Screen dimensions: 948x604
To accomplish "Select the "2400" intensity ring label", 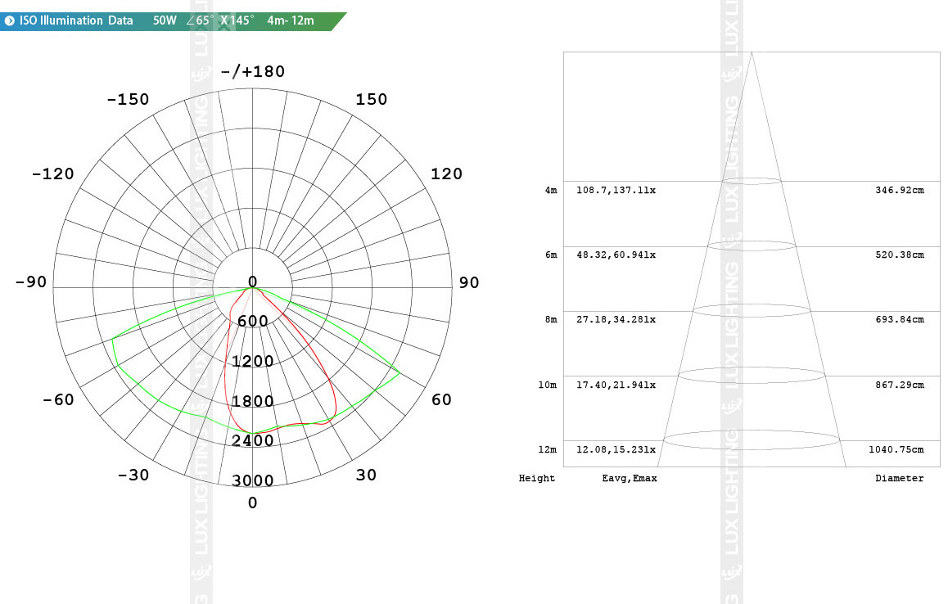I will (x=253, y=441).
